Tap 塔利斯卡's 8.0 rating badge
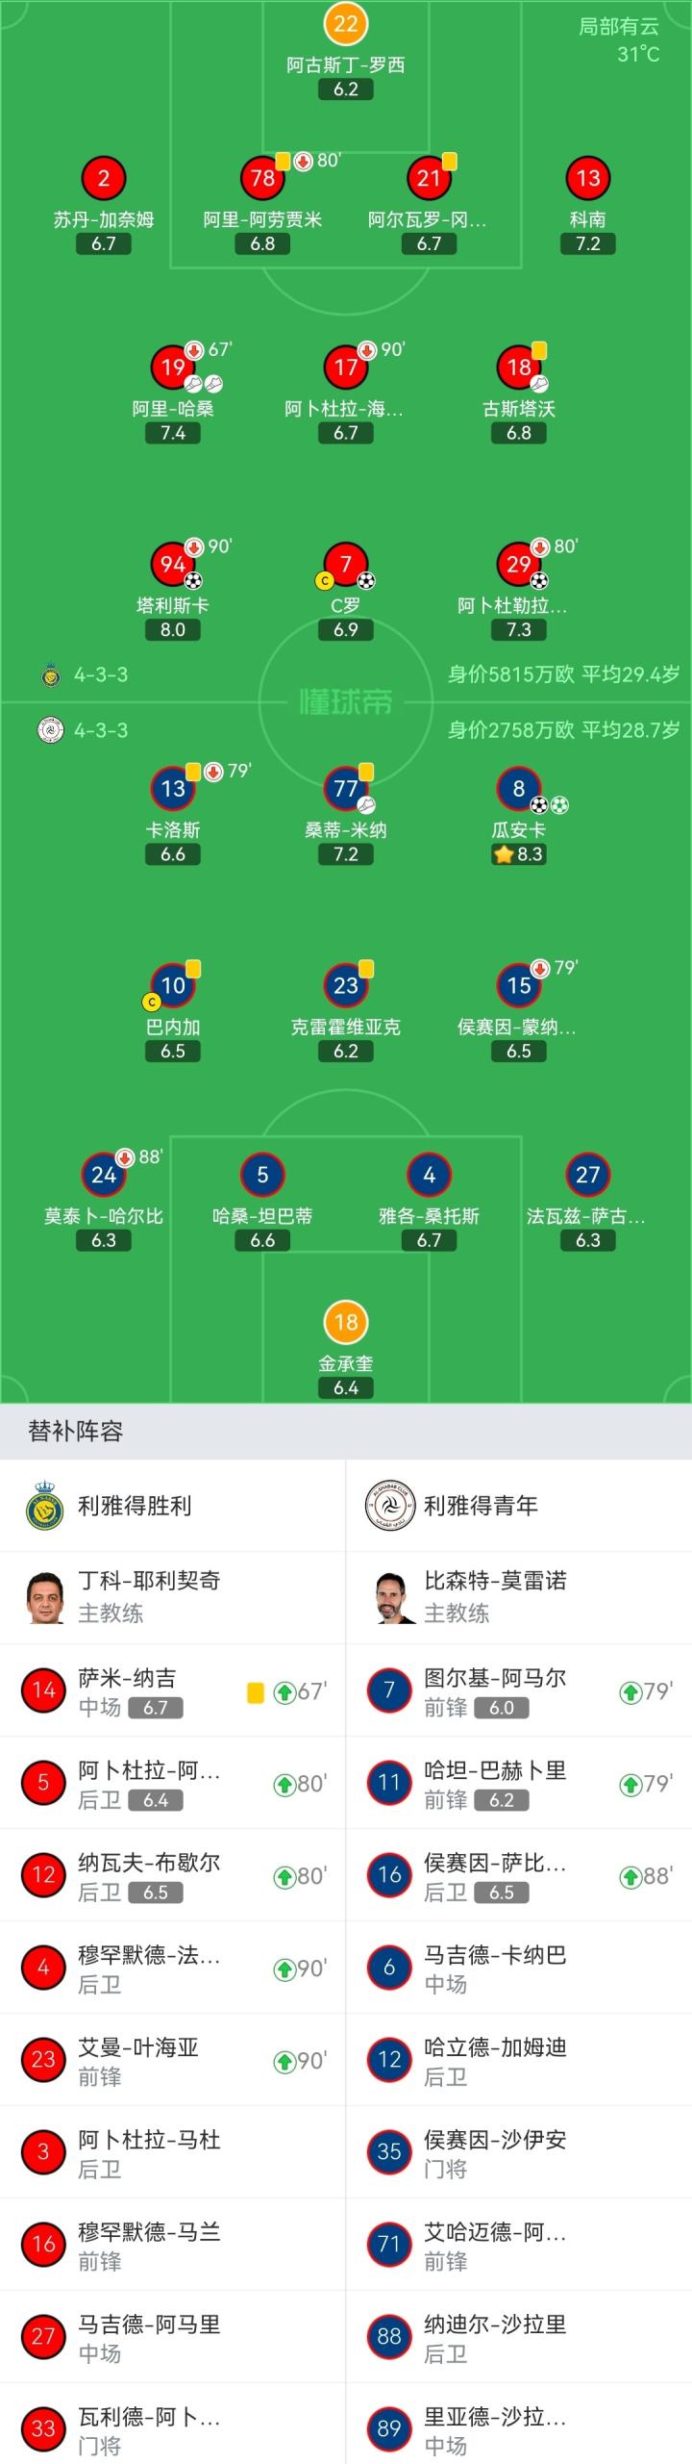This screenshot has height=2464, width=692. (x=173, y=630)
